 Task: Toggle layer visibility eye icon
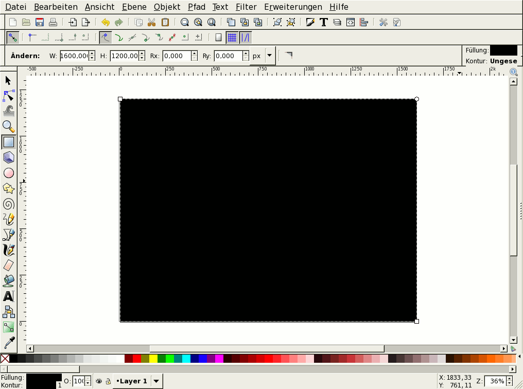(x=99, y=381)
